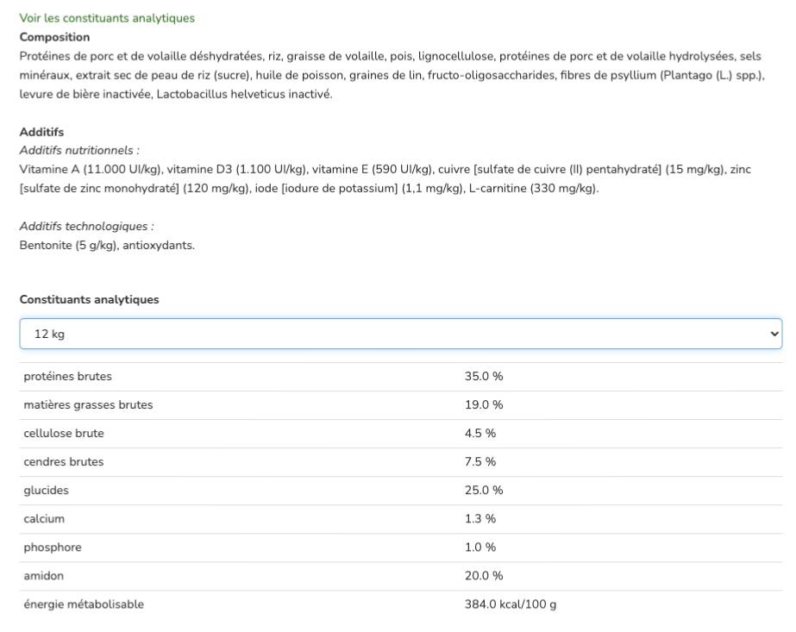Click the "cendres brutes" row label
Image resolution: width=796 pixels, height=632 pixels.
pos(63,461)
